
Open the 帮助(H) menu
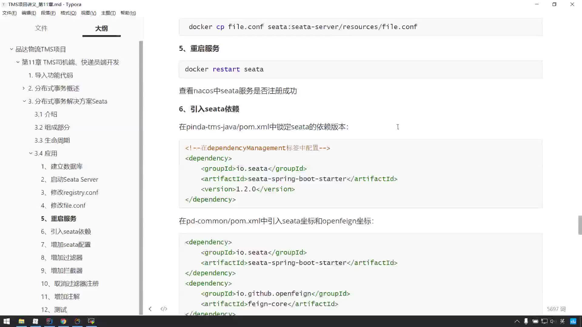[128, 13]
